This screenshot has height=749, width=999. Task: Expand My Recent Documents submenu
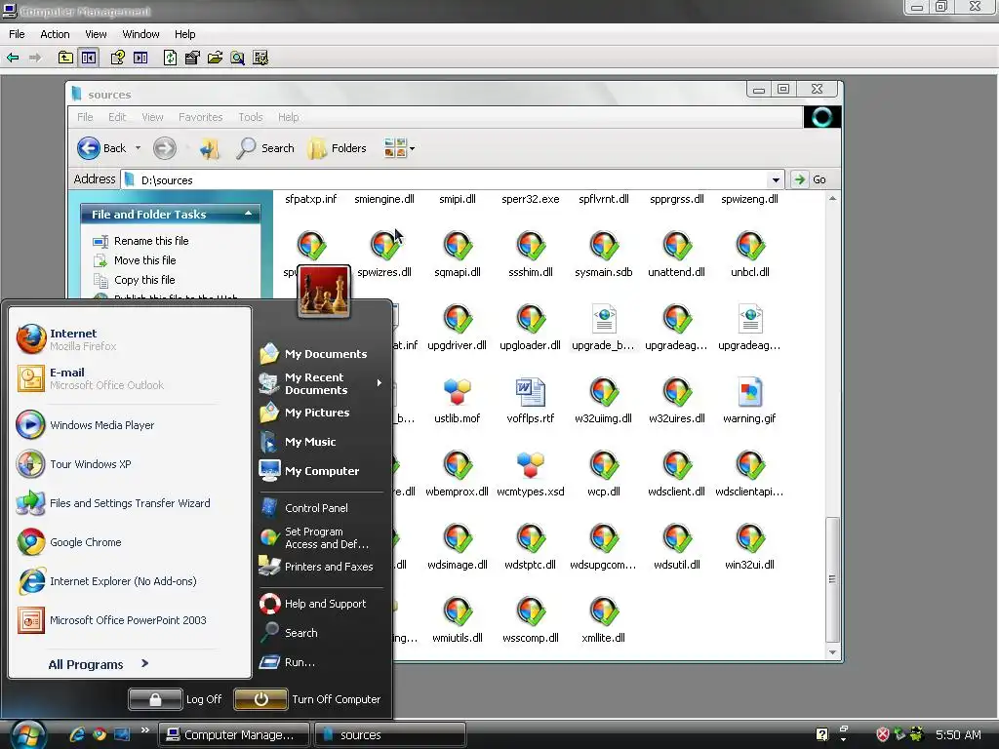tap(322, 383)
